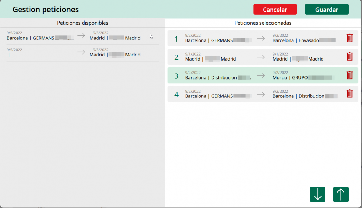362x208 pixels.
Task: Click the Cancelar button
Action: tap(275, 10)
